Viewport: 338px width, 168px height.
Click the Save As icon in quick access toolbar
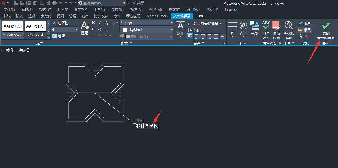click(35, 3)
